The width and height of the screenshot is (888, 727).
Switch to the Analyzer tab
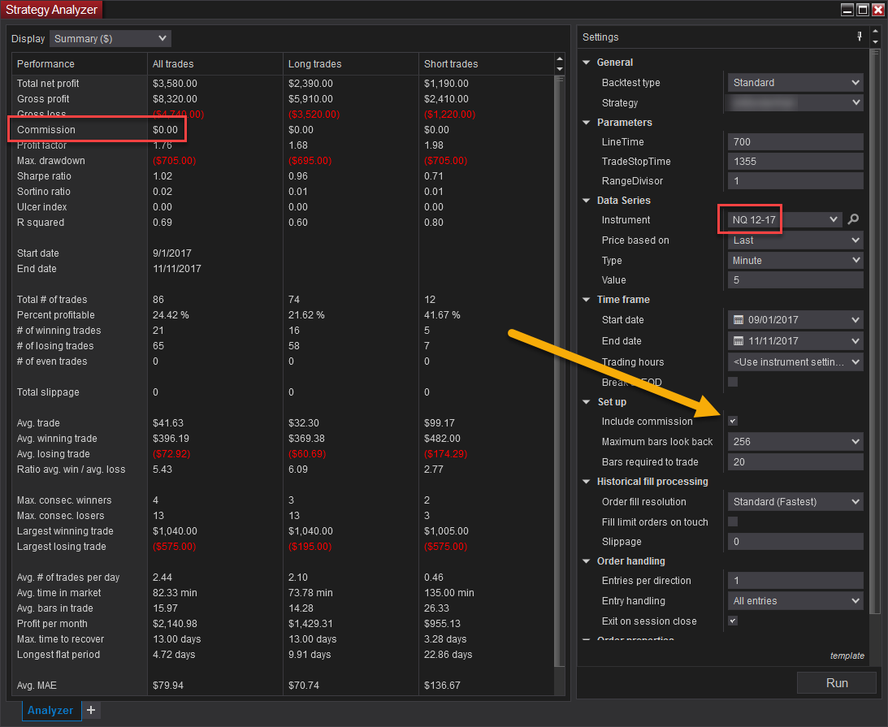click(51, 710)
